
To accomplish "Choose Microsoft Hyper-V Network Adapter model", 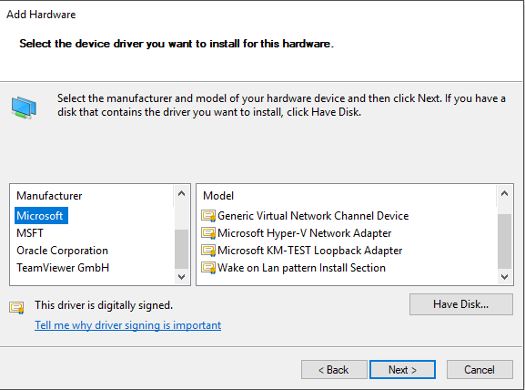I will [x=304, y=233].
